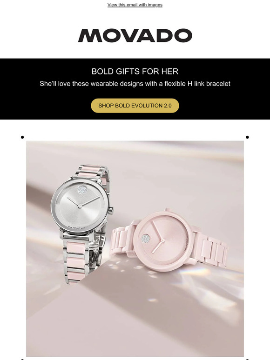Click the silver watch dial
The height and width of the screenshot is (360, 270).
click(x=80, y=206)
